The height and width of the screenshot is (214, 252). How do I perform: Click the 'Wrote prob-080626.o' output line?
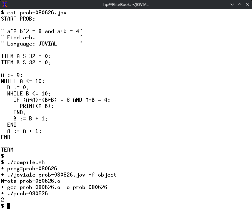(x=31, y=181)
